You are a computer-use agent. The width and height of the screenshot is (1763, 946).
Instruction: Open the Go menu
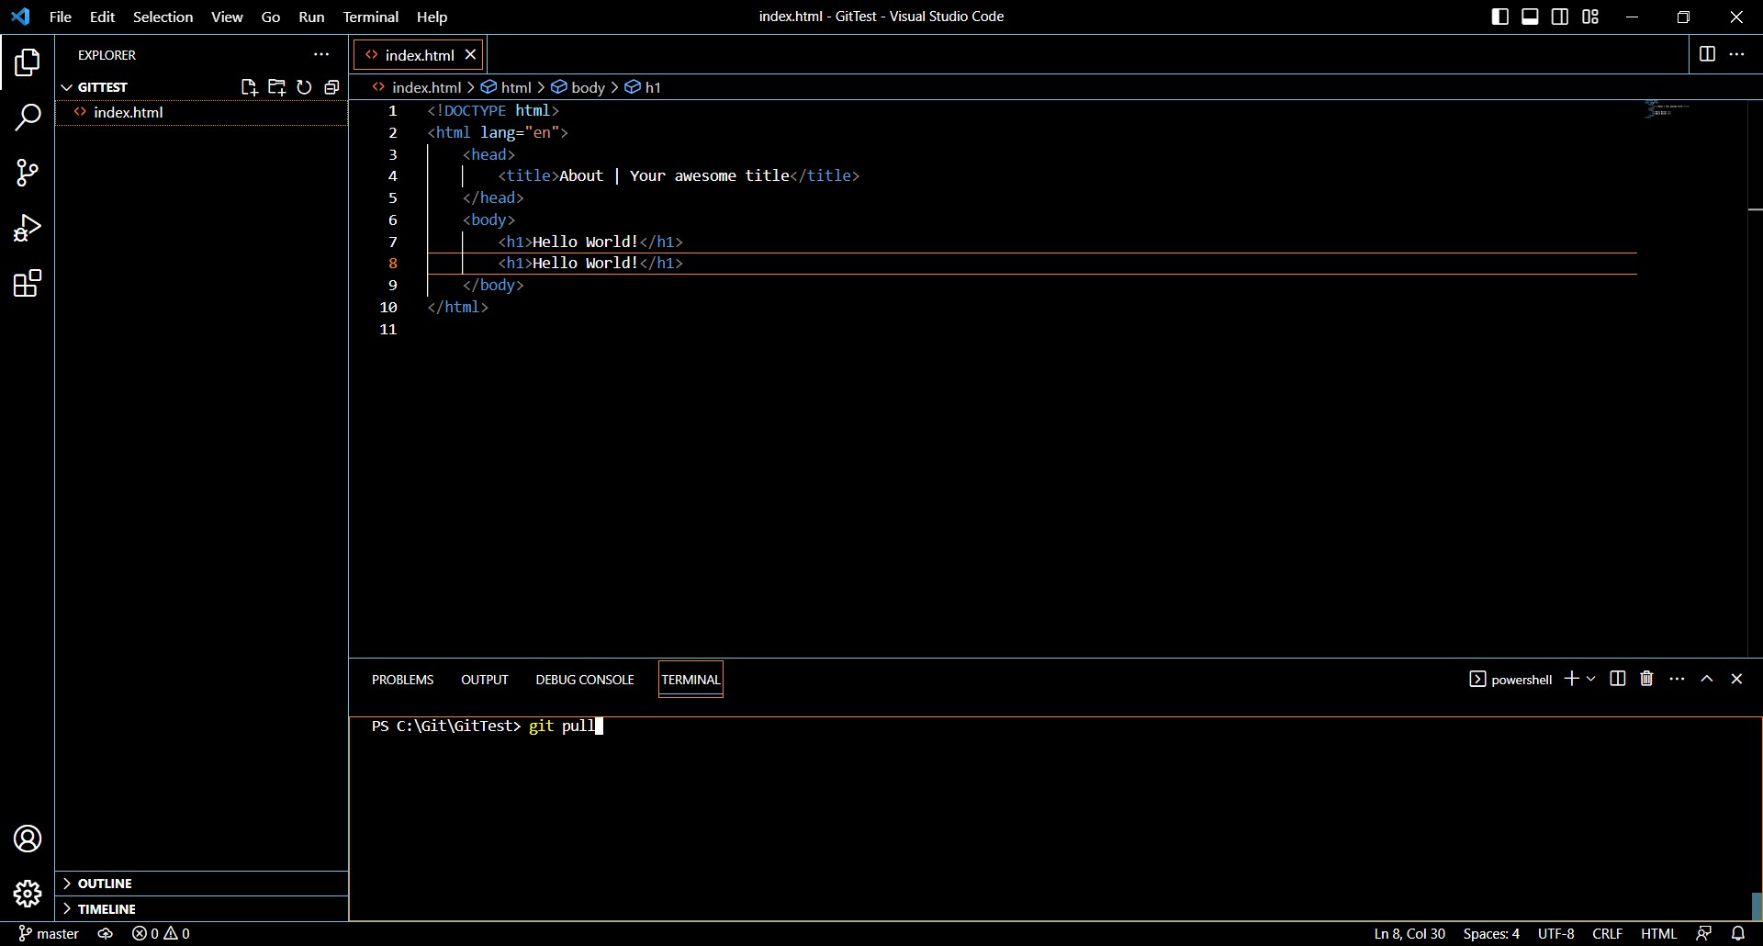tap(271, 17)
